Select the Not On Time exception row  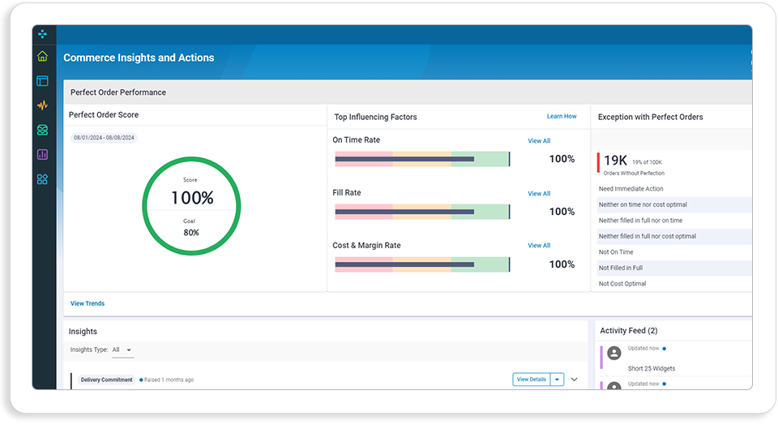coord(673,252)
